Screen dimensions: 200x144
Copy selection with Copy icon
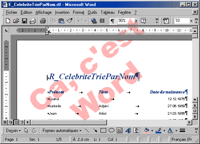pos(53,21)
